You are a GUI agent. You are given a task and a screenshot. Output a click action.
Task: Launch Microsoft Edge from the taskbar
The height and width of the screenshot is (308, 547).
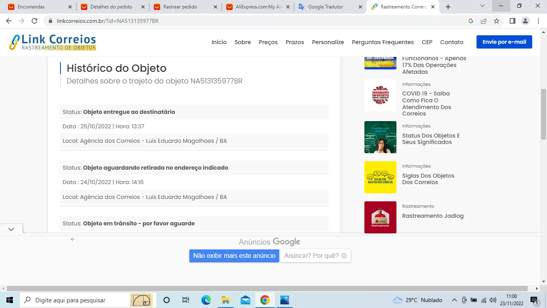pyautogui.click(x=206, y=300)
